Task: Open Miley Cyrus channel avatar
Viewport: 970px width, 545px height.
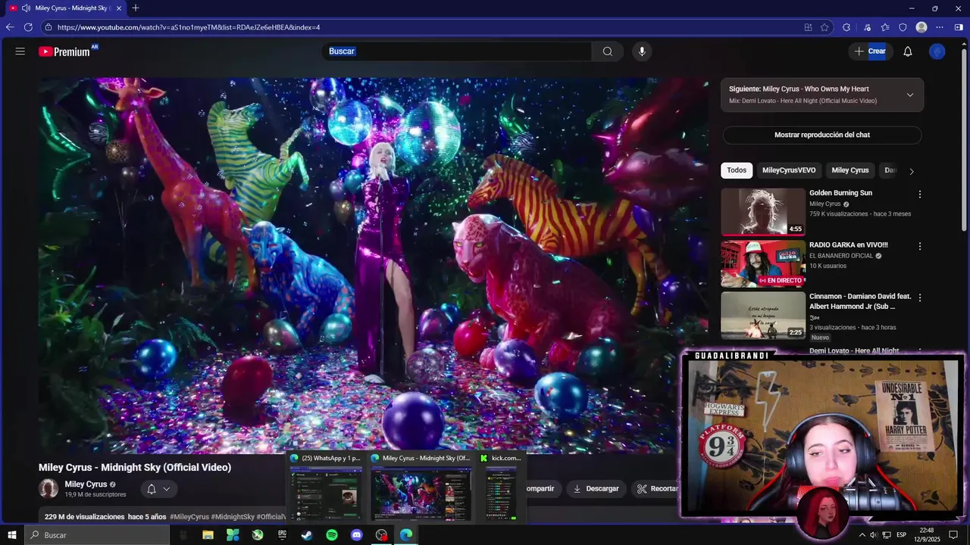Action: click(x=48, y=488)
